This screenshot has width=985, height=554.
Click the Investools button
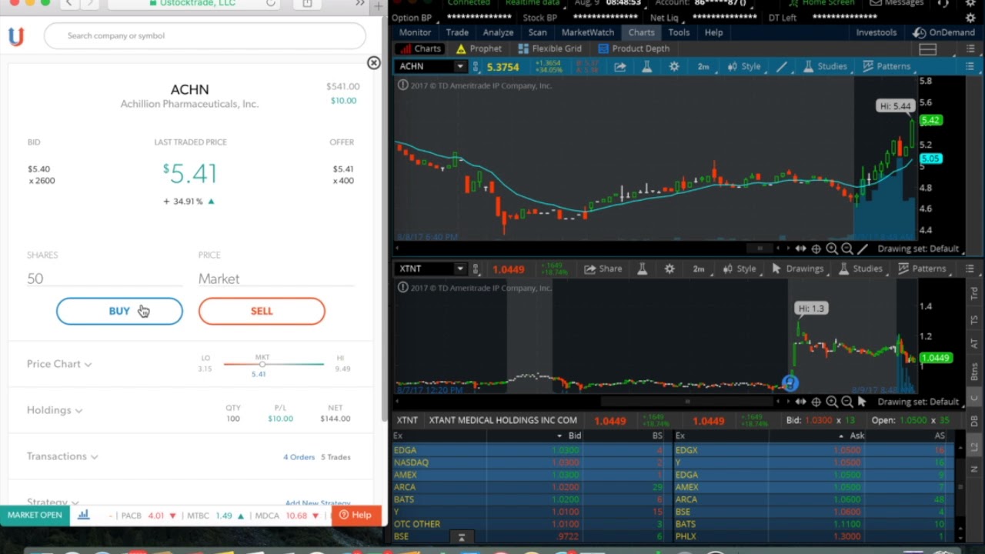(876, 32)
